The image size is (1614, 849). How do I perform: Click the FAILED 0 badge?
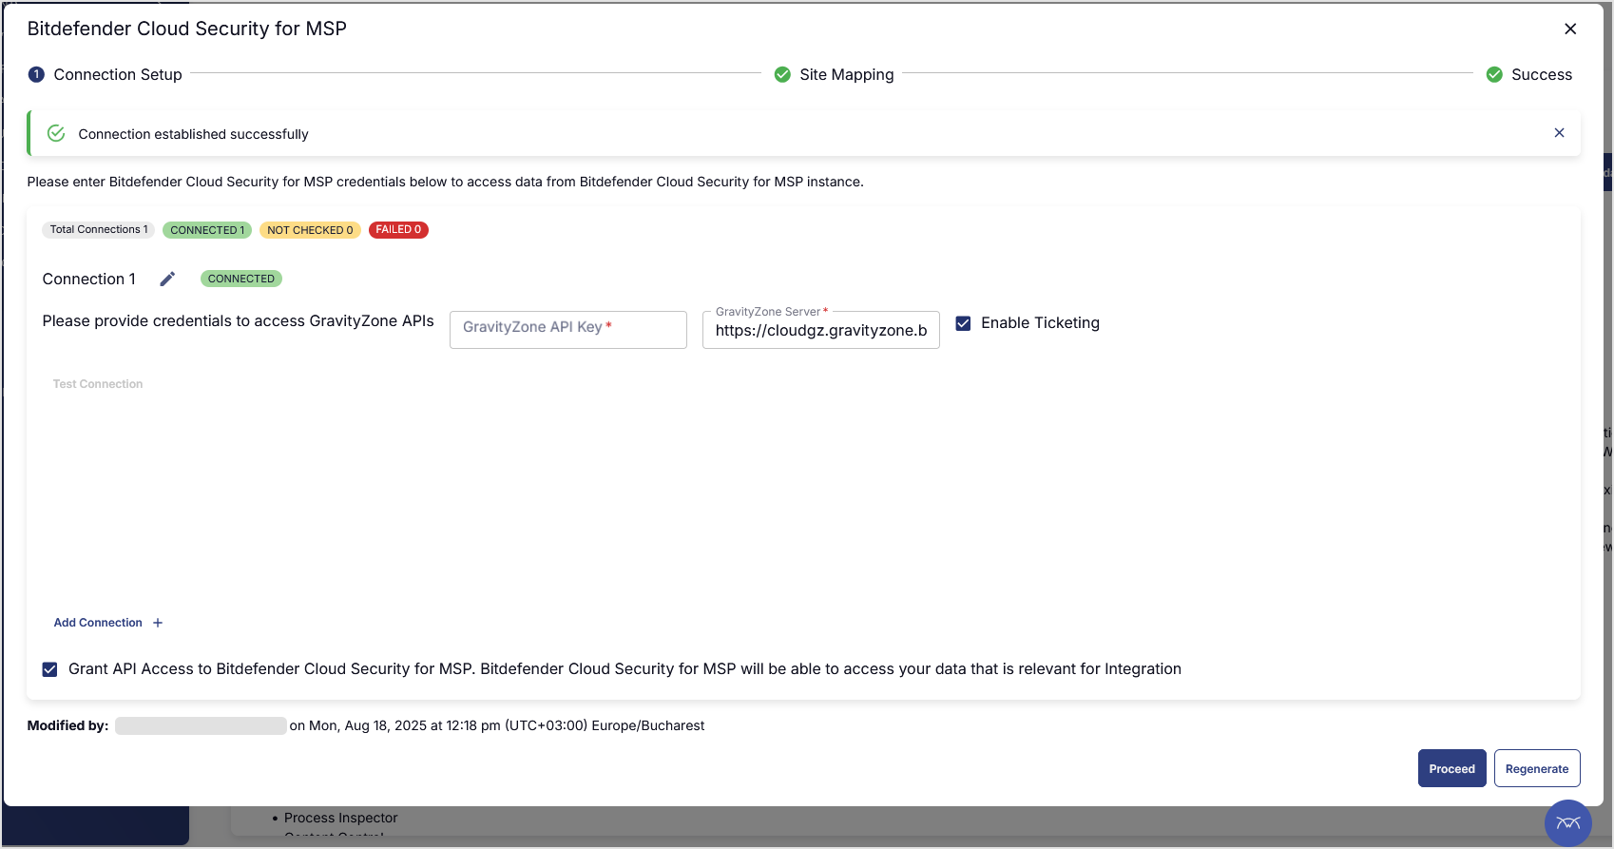pos(398,230)
